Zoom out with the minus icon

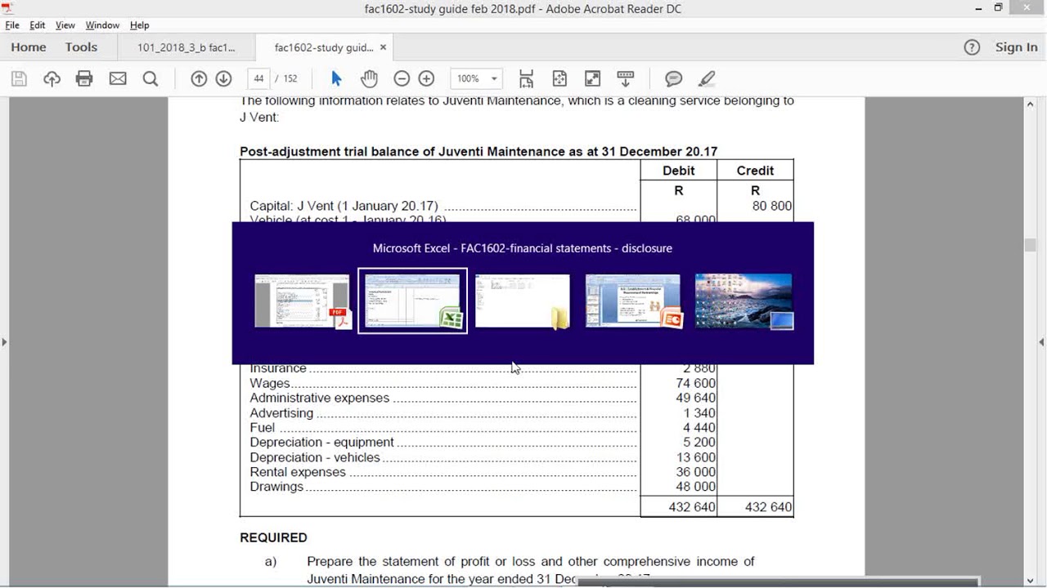(402, 78)
